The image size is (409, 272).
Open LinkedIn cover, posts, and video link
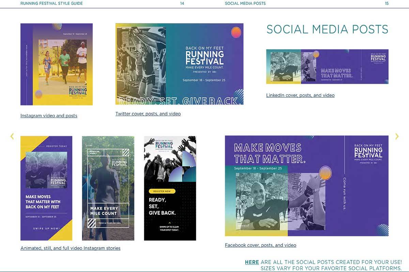(x=300, y=95)
